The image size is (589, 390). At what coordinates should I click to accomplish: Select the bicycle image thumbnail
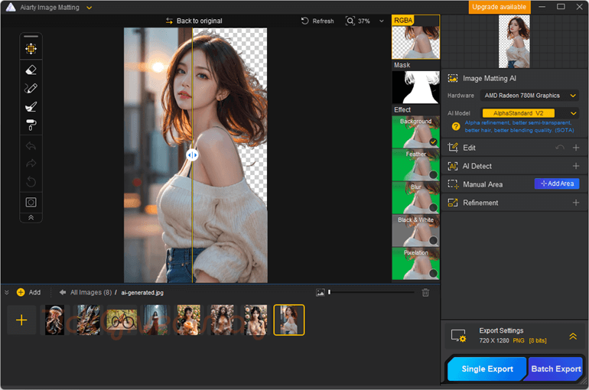tap(122, 320)
